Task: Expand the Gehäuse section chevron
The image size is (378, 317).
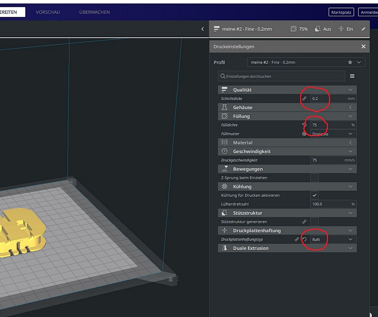Action: (350, 107)
